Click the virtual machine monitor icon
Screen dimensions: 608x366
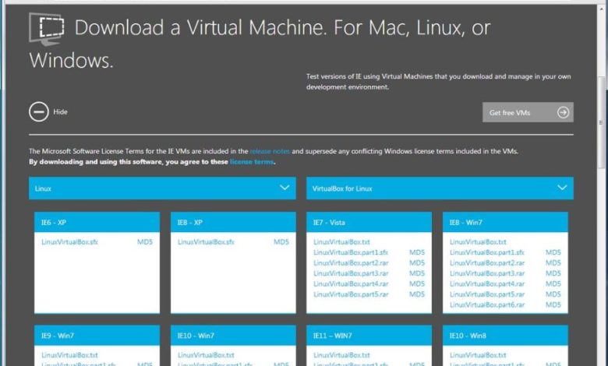coord(47,29)
